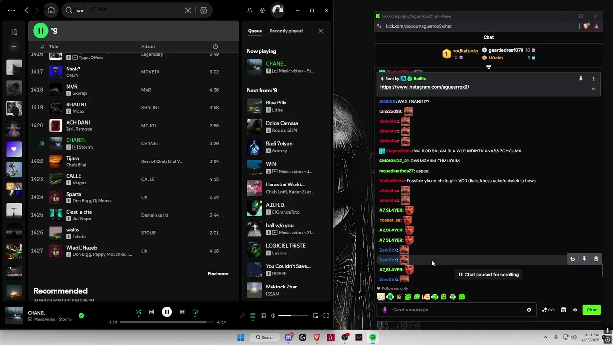Open vodkafunky on the chat leaderboard
Screen dimensions: 613x345
tap(466, 51)
